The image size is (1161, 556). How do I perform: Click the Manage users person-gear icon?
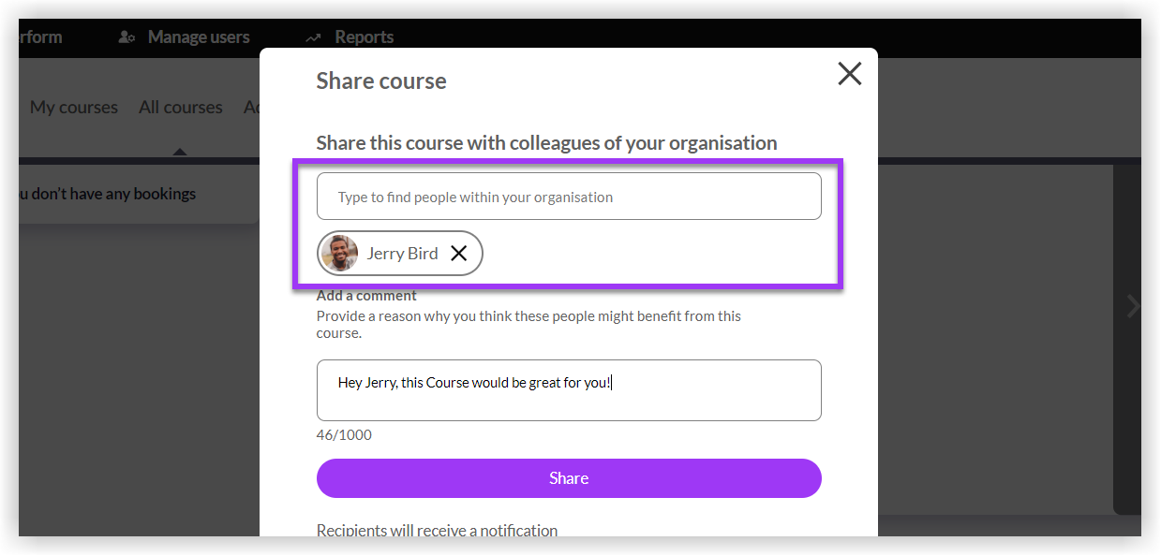coord(126,37)
